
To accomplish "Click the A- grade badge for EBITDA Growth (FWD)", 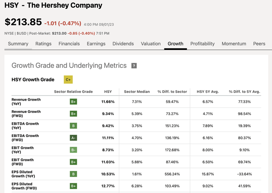I will (74, 138).
